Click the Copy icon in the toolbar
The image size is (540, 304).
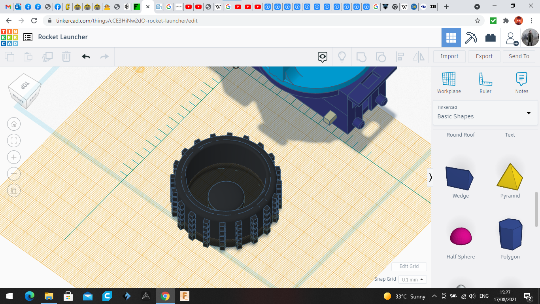tap(9, 57)
